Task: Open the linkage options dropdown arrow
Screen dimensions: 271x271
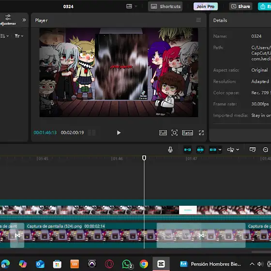Action: [220, 150]
